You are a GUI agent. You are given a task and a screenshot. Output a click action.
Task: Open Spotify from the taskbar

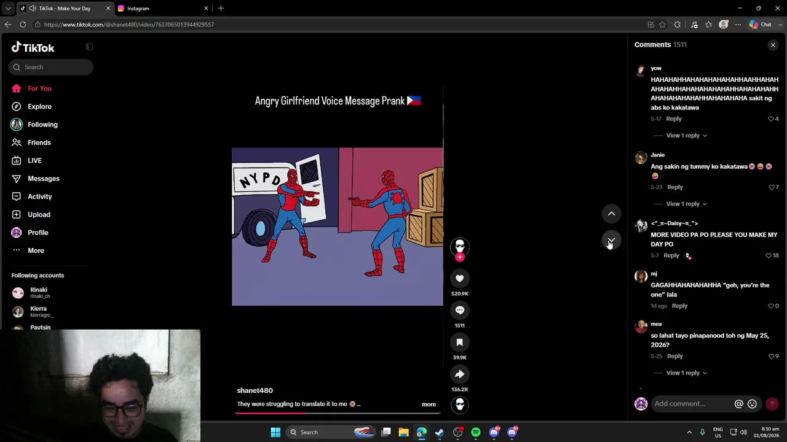(x=476, y=432)
